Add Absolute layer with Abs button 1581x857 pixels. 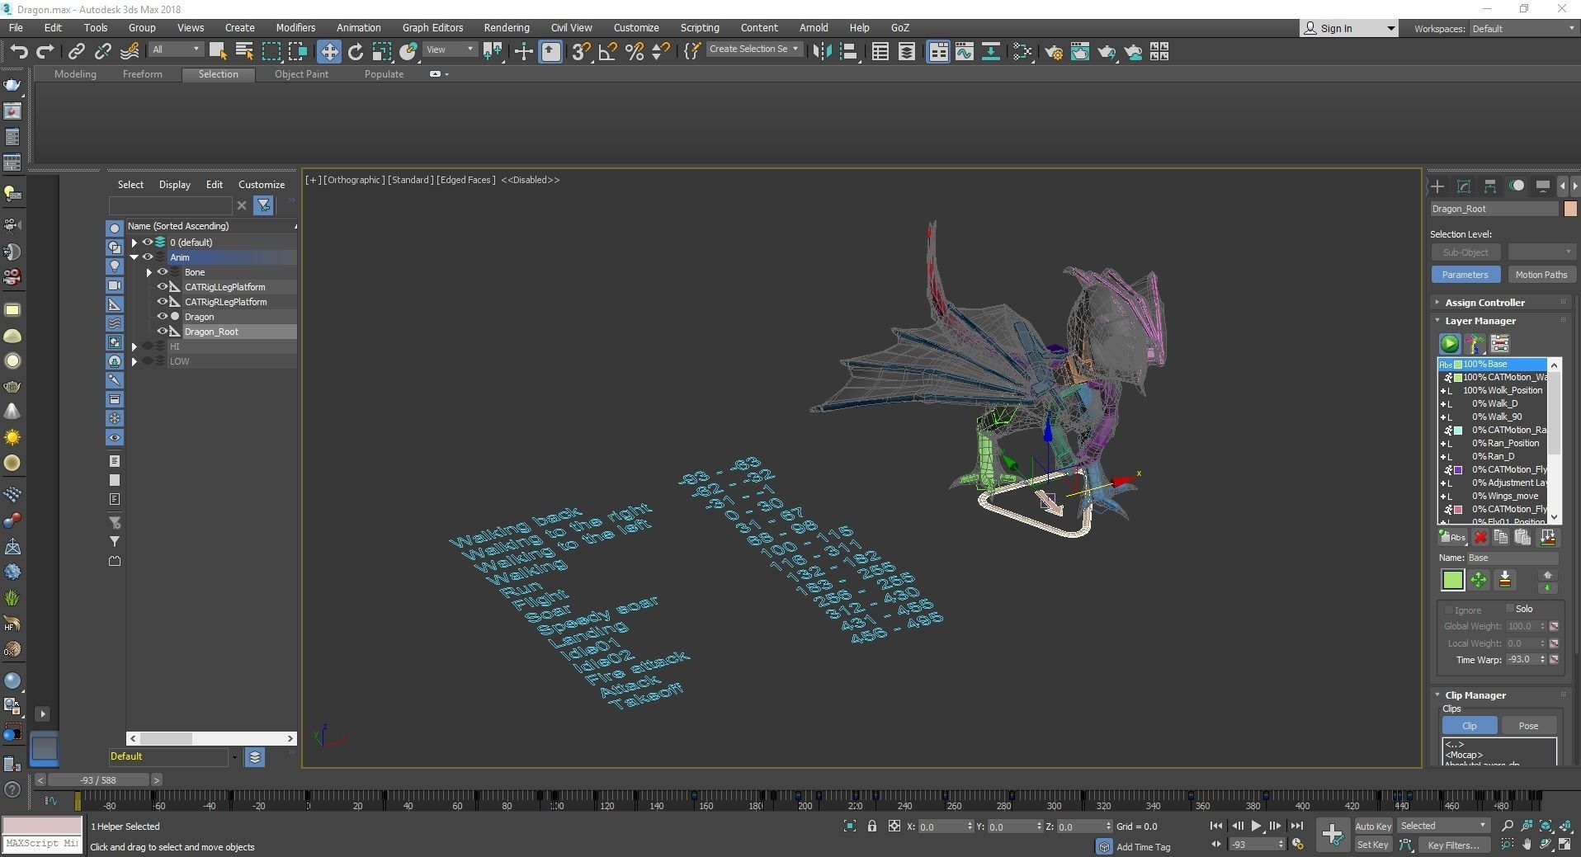(x=1452, y=538)
